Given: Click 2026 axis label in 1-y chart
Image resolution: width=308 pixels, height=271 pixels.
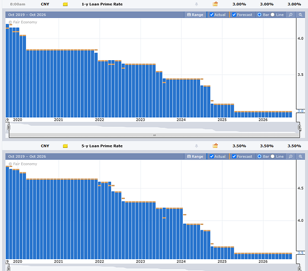Looking at the screenshot, I should [263, 120].
